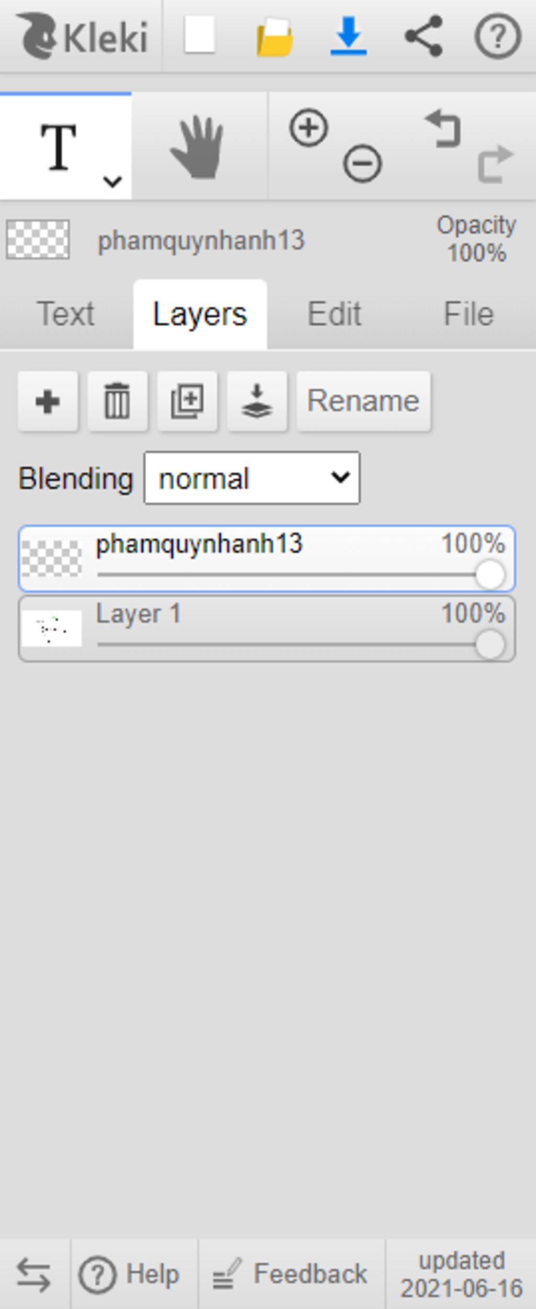Click the Rename layer button
Image resolution: width=536 pixels, height=1309 pixels.
(x=364, y=401)
